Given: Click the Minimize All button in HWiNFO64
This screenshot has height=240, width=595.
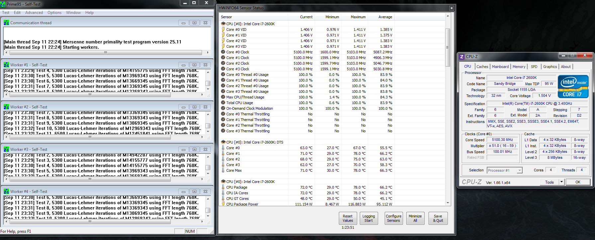Looking at the screenshot, I should point(415,218).
